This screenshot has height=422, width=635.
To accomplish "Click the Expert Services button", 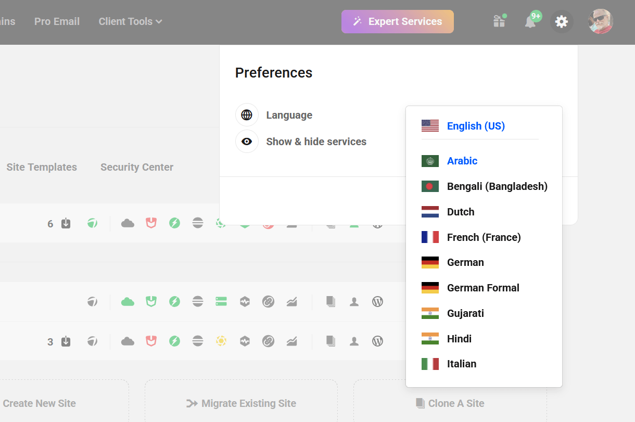I will click(x=397, y=21).
